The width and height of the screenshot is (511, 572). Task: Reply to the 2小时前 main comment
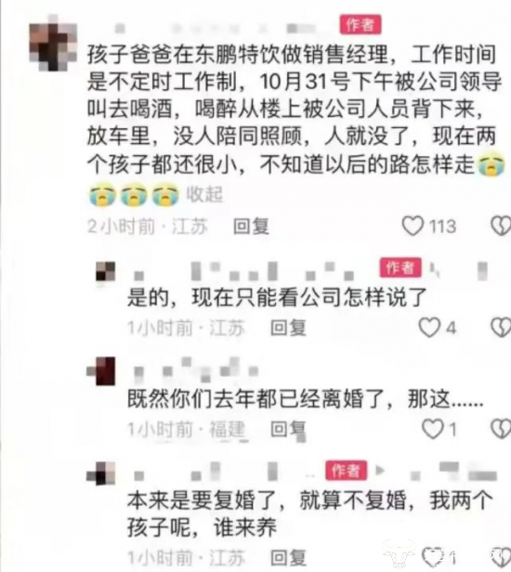[251, 226]
